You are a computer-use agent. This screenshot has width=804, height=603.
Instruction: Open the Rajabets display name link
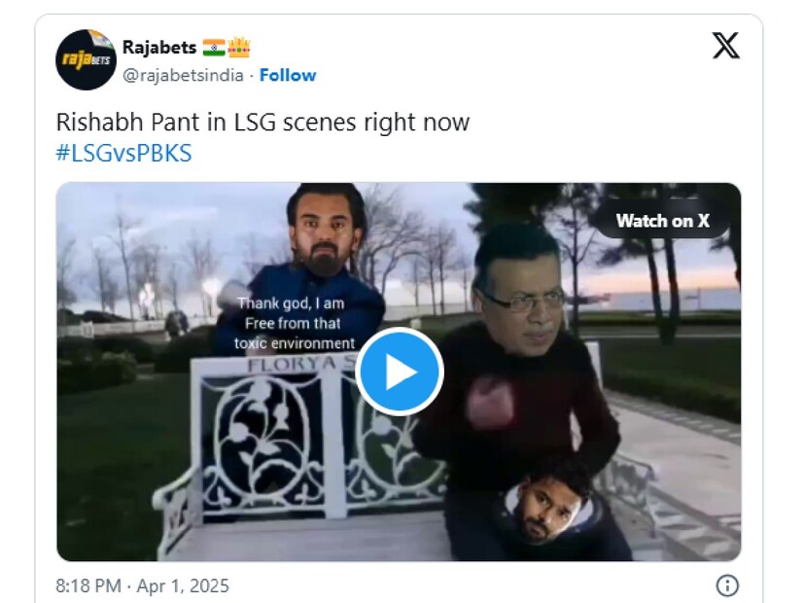pyautogui.click(x=158, y=48)
